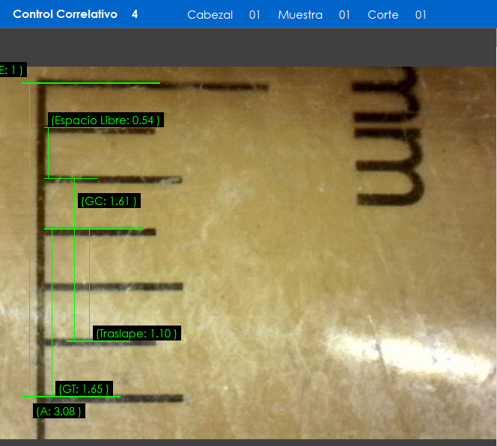
Task: Select the Cabezal value 01
Action: coord(254,15)
